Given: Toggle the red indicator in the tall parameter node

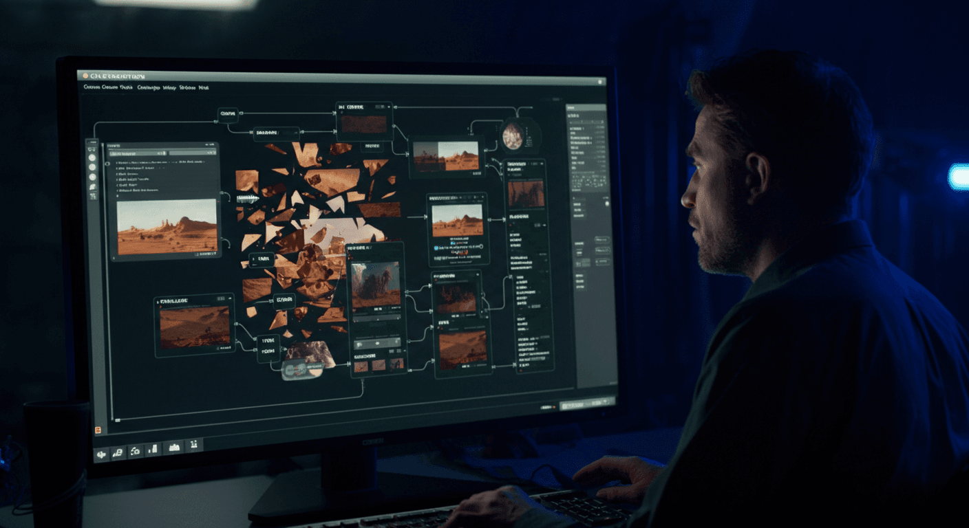Looking at the screenshot, I should 511,225.
